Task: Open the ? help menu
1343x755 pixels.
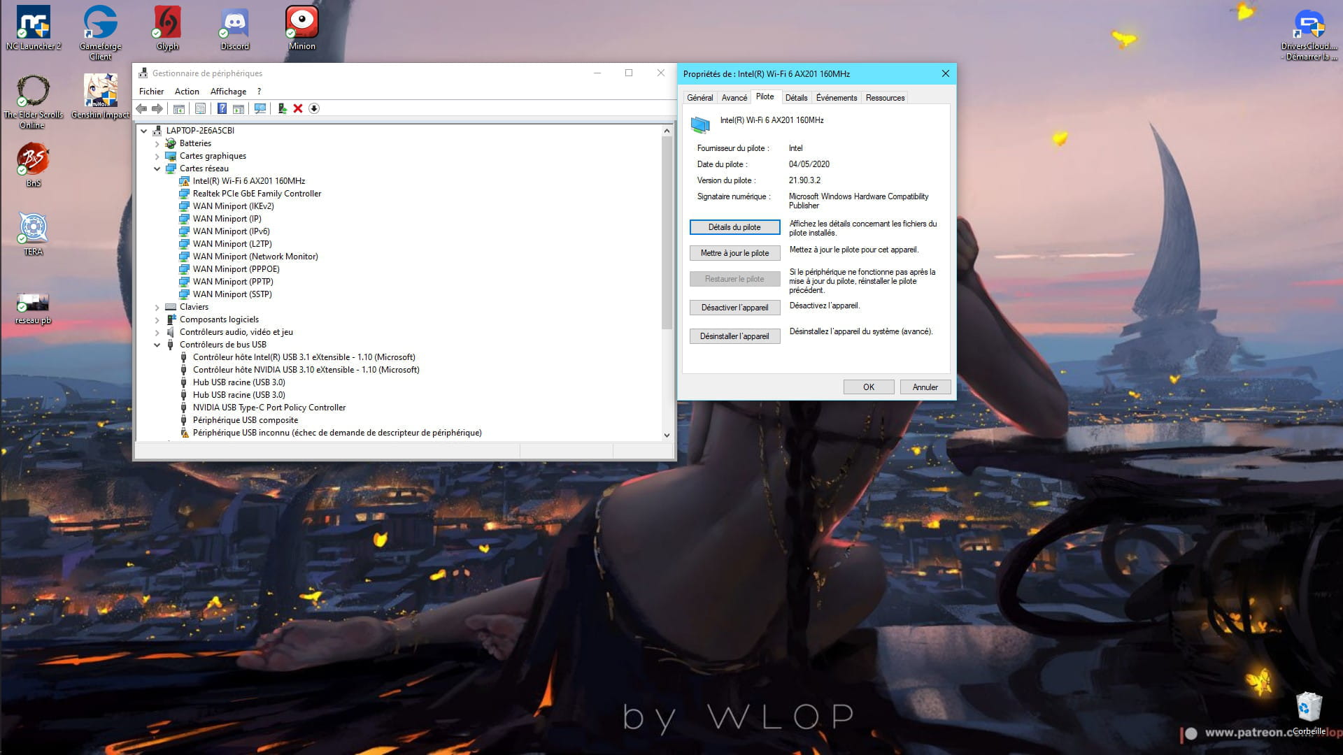Action: 259,92
